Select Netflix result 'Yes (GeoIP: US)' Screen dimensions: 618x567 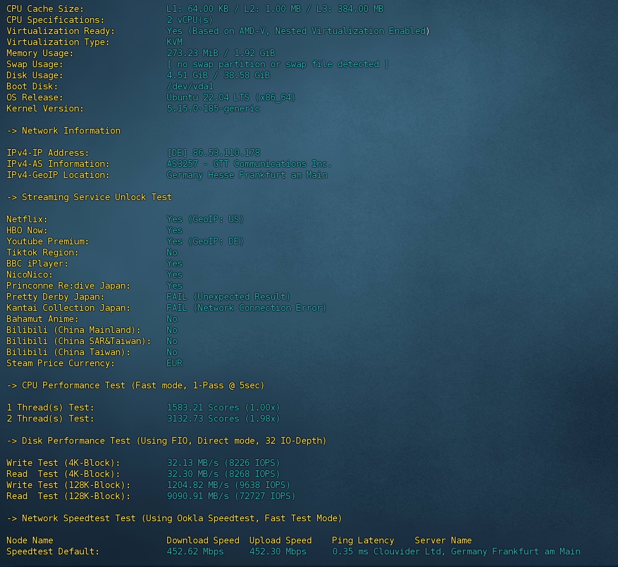[x=205, y=219]
